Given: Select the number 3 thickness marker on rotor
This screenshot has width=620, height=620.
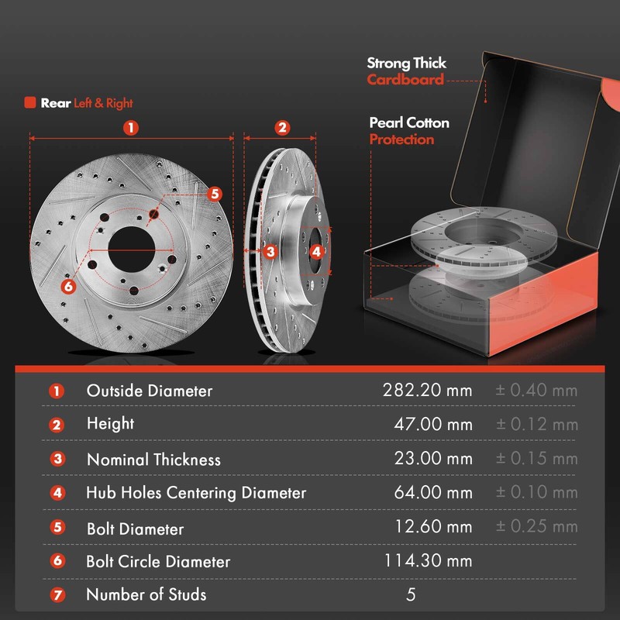Looking at the screenshot, I should [270, 251].
